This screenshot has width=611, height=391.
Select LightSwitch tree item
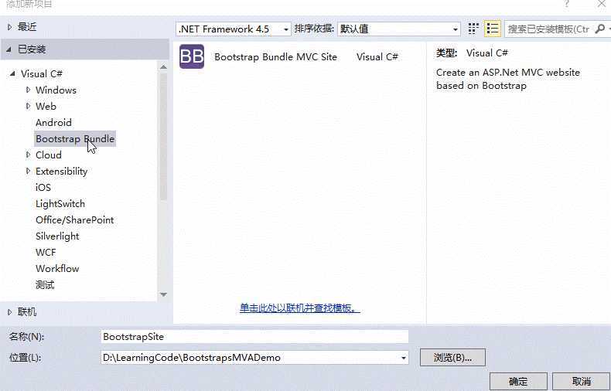point(60,204)
